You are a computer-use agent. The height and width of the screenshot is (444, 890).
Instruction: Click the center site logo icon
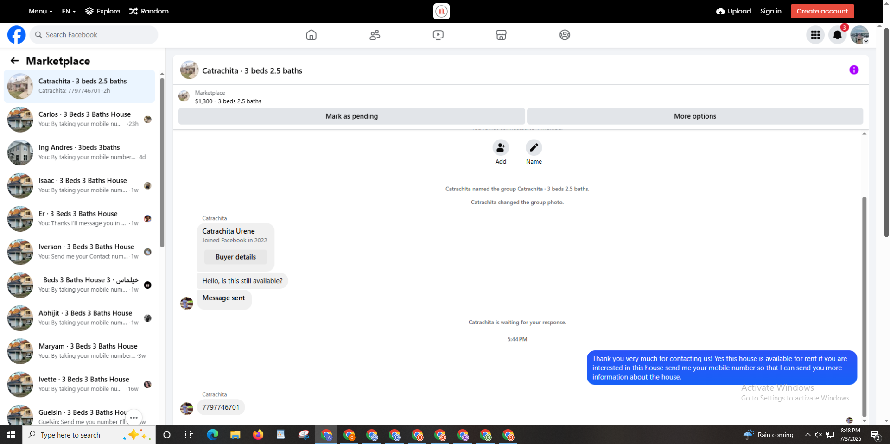coord(441,11)
